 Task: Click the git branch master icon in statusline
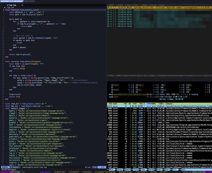click(12, 167)
